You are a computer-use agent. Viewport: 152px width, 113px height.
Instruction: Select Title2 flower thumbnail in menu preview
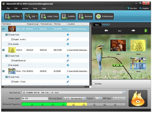tap(138, 45)
